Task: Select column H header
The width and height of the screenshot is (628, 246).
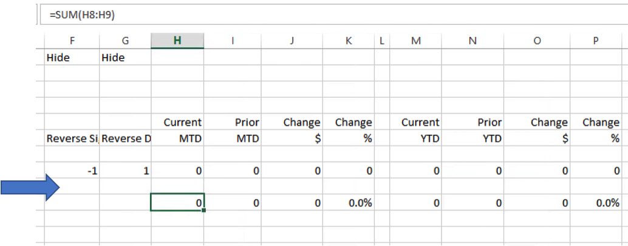Action: 177,41
